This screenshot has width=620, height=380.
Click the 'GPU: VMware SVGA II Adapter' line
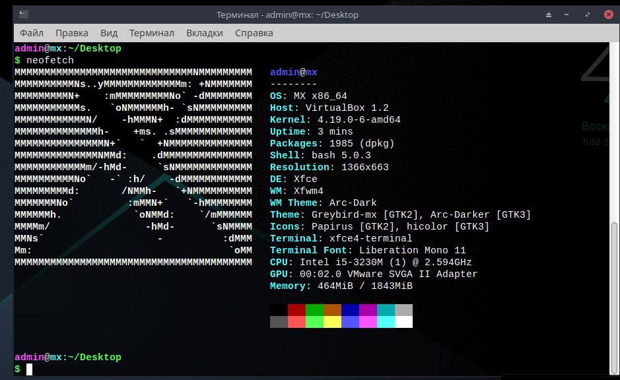(x=374, y=274)
